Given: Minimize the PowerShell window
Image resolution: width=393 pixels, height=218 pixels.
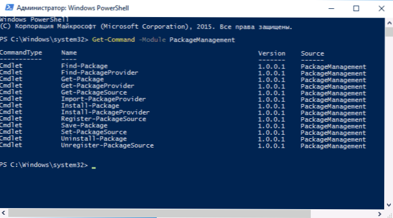Looking at the screenshot, I should tap(331, 8).
